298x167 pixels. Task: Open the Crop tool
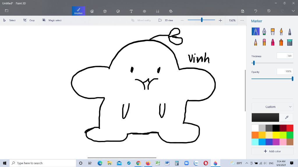(29, 20)
